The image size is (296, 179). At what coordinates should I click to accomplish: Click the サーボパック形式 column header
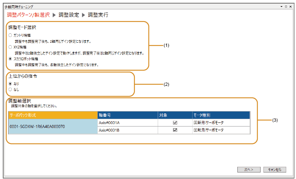click(x=53, y=115)
